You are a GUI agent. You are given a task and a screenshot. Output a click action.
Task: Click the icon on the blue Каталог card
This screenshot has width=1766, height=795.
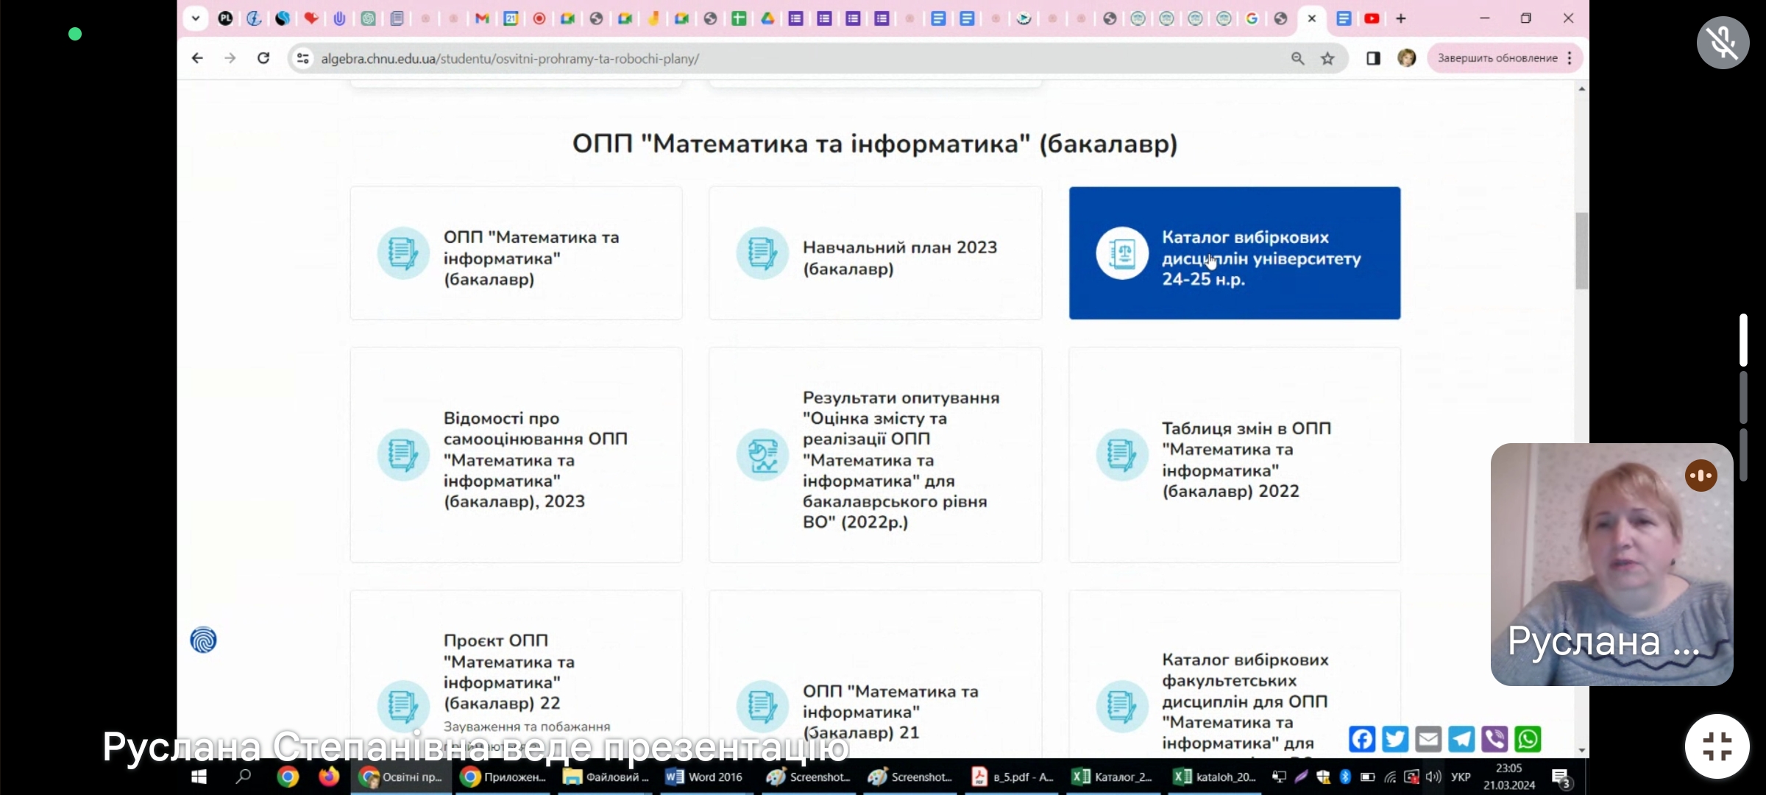pyautogui.click(x=1122, y=253)
